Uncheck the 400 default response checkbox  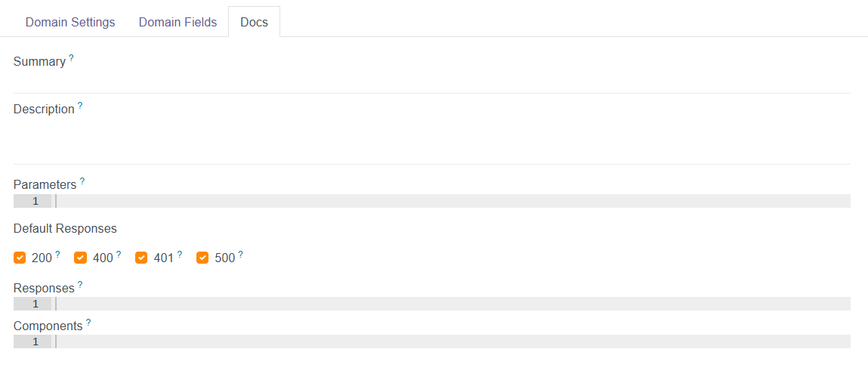(81, 258)
